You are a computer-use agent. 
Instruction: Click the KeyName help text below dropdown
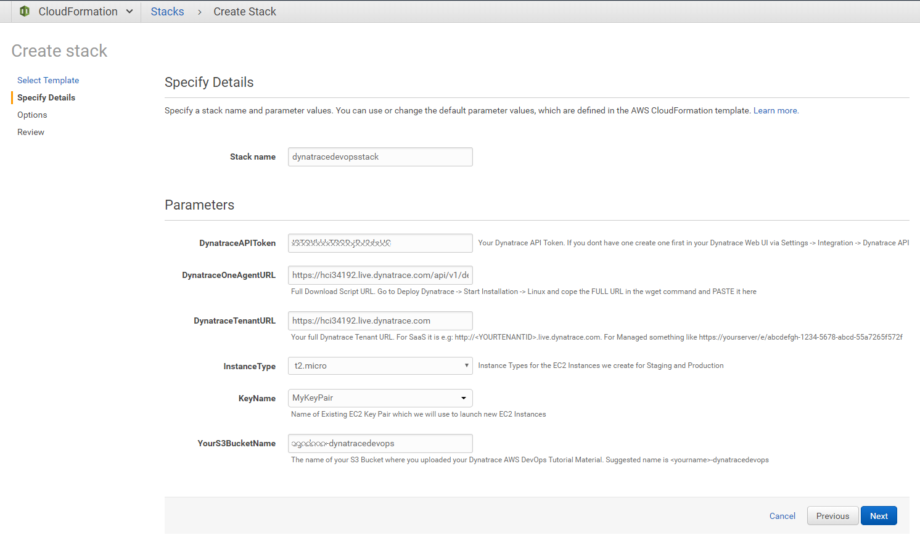[418, 414]
